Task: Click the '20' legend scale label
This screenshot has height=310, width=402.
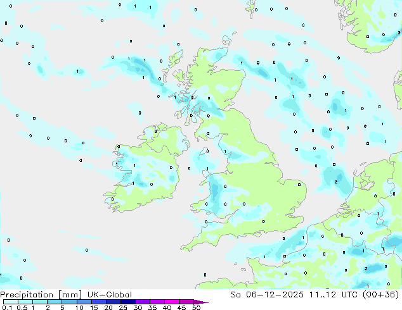Action: [x=108, y=307]
